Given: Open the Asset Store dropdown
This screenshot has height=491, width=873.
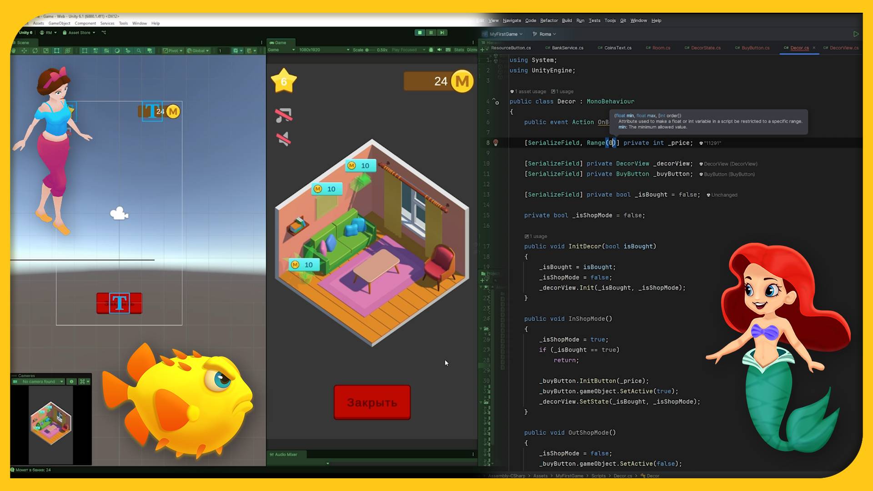Looking at the screenshot, I should [79, 33].
